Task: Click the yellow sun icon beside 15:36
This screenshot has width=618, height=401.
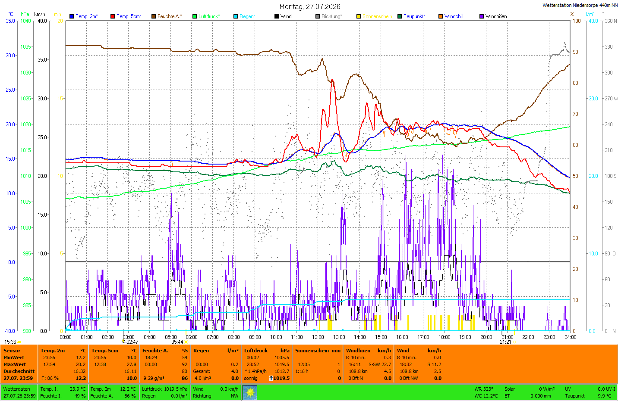Action: point(19,342)
